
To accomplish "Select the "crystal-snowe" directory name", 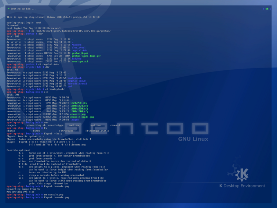I will point(77,81).
